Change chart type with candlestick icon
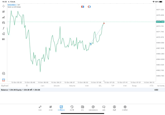 pyautogui.click(x=3, y=12)
